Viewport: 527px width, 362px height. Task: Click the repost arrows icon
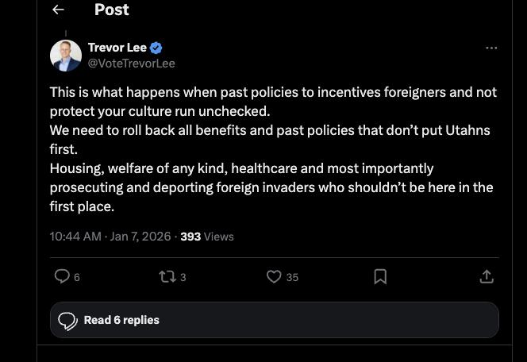coord(167,276)
